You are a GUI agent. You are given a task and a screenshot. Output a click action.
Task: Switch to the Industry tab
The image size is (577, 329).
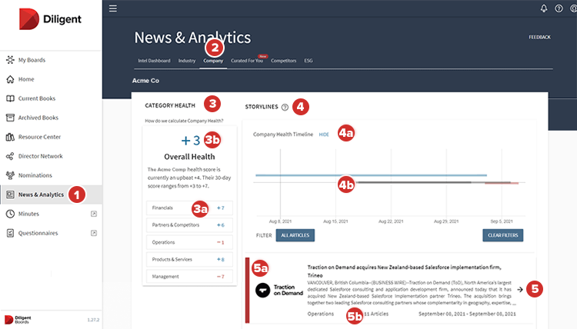(187, 60)
